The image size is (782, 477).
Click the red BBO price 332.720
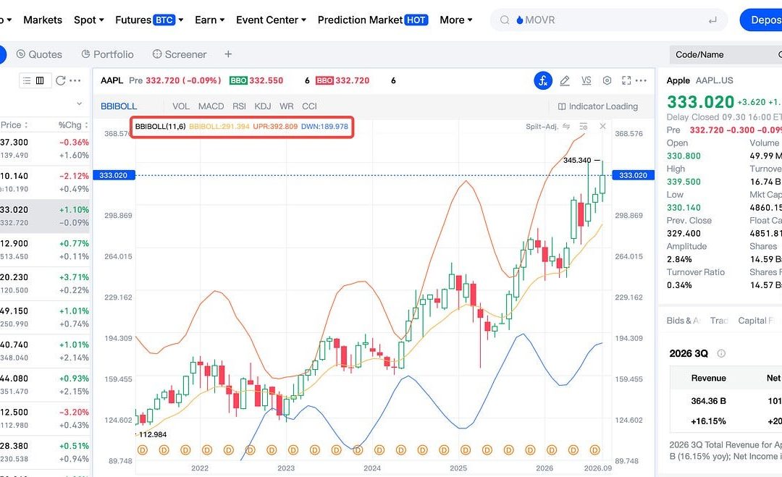(x=352, y=80)
